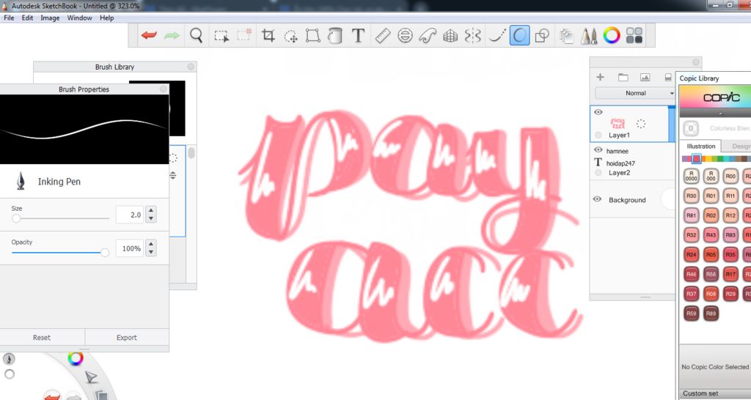751x400 pixels.
Task: Open the Image menu
Action: [x=50, y=18]
